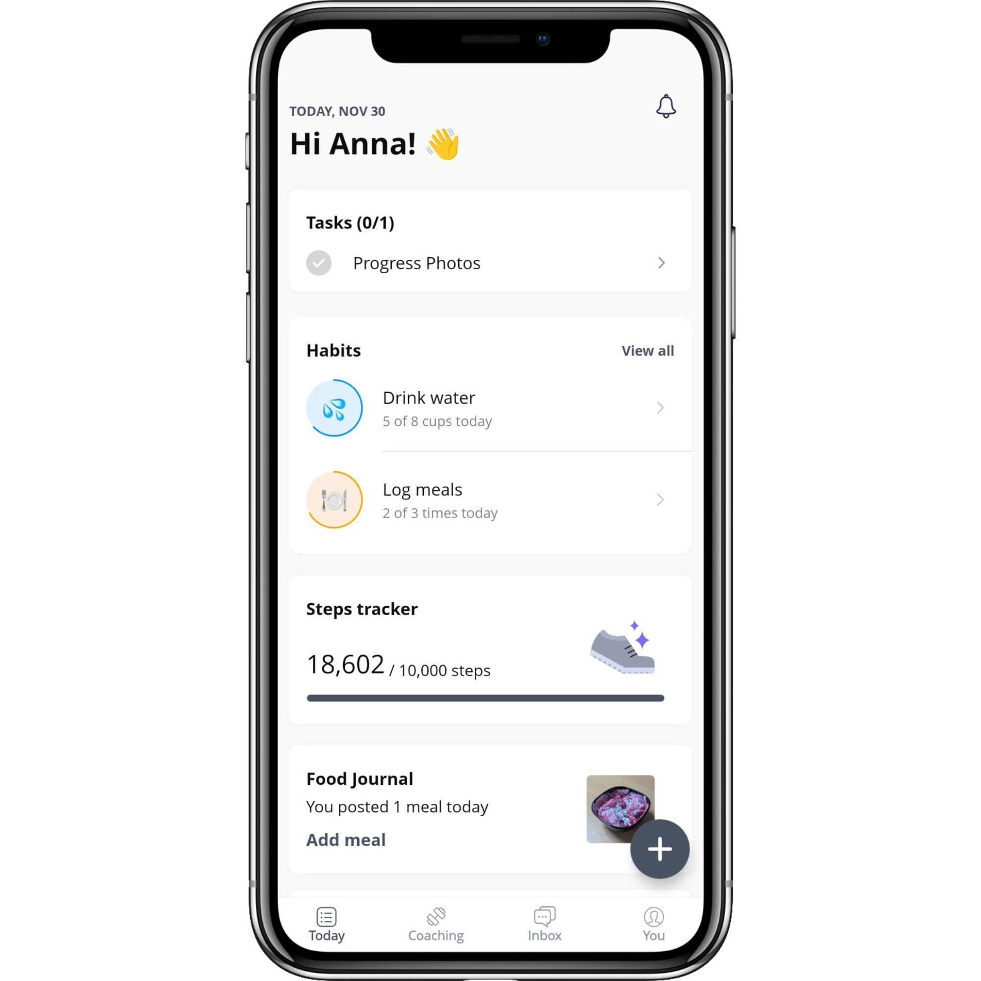This screenshot has width=981, height=981.
Task: Toggle Drink Water habit completion
Action: point(337,409)
